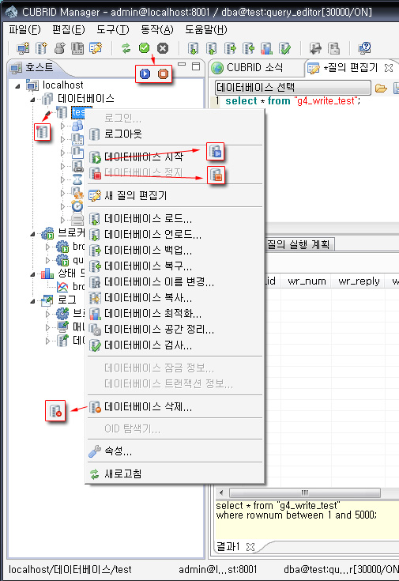The height and width of the screenshot is (581, 399).
Task: Close the 결과1 result tab
Action: point(250,546)
